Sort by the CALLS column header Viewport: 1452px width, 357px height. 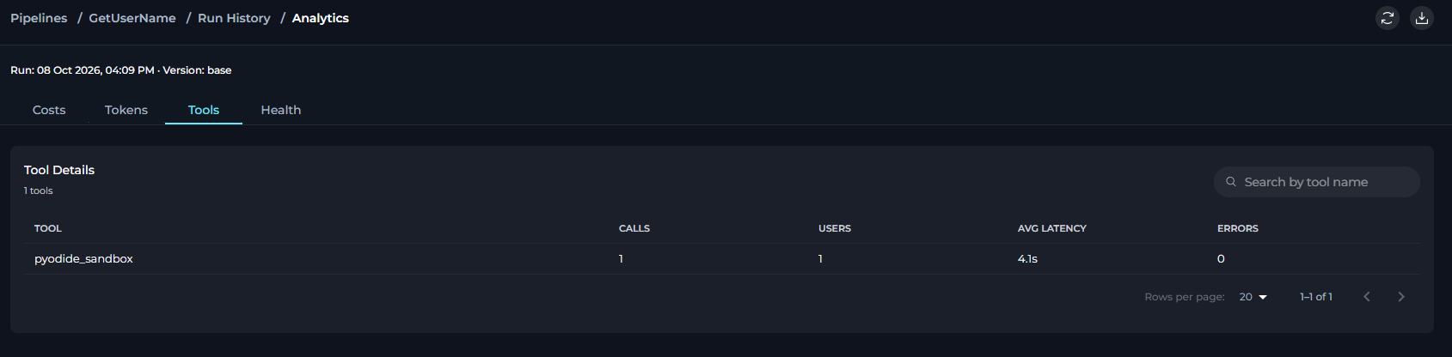tap(634, 228)
